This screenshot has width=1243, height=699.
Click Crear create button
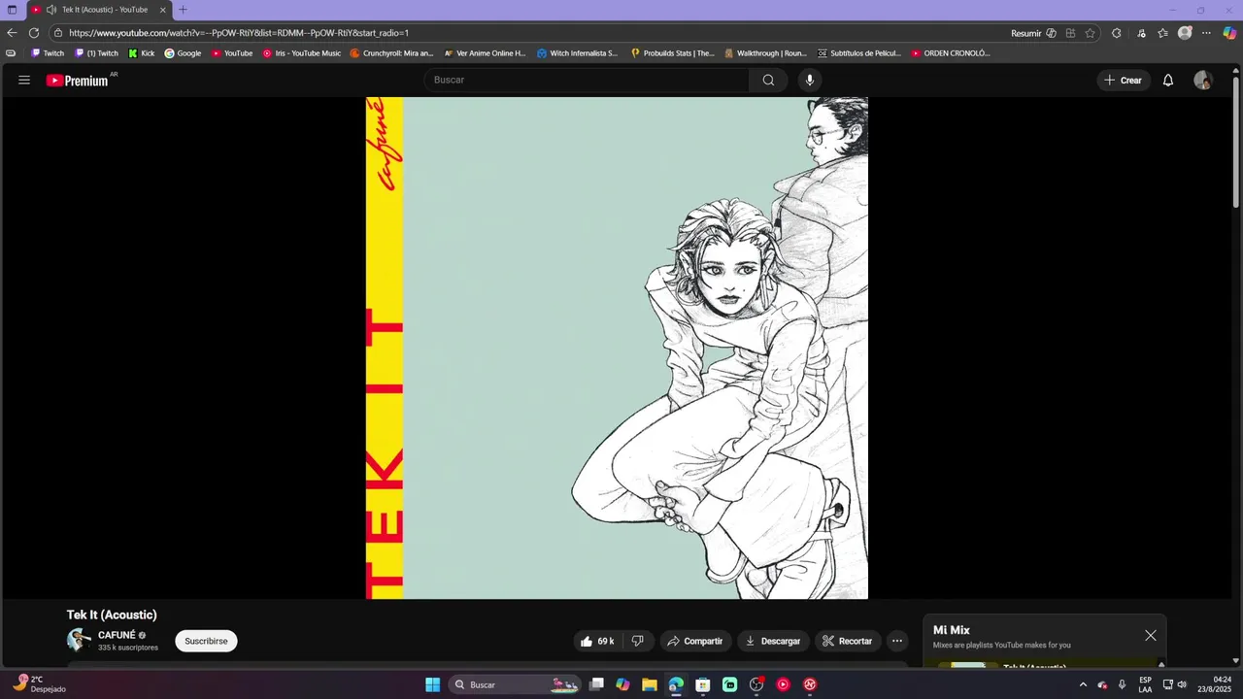click(1124, 81)
